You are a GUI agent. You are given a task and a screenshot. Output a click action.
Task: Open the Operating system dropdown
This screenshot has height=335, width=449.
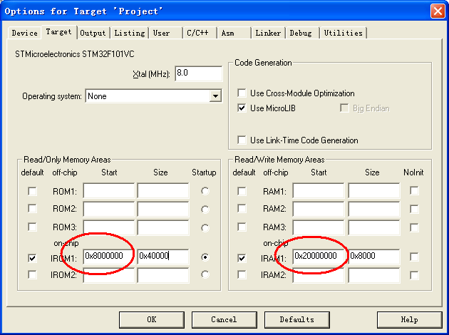pos(215,96)
